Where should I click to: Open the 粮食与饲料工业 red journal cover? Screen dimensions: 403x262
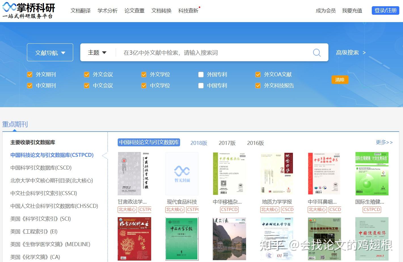pyautogui.click(x=134, y=239)
